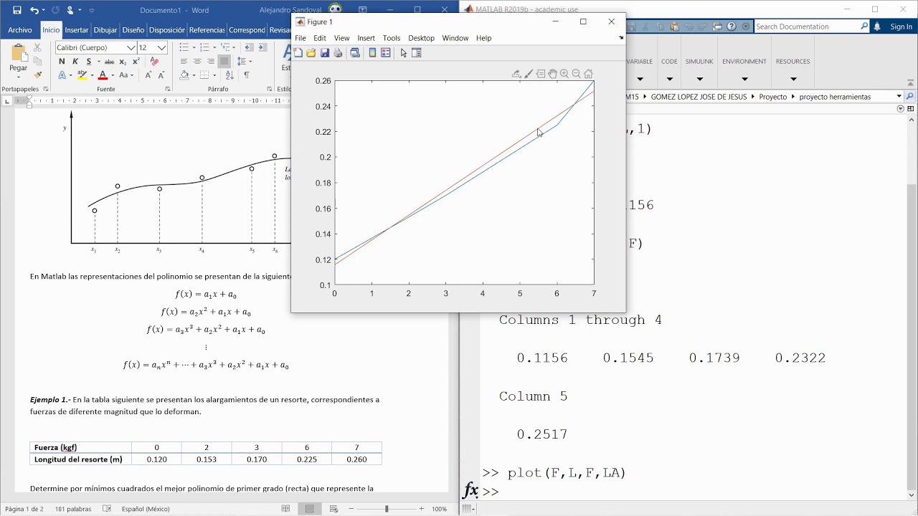918x516 pixels.
Task: Insert a colorbar in Figure 1
Action: [372, 53]
